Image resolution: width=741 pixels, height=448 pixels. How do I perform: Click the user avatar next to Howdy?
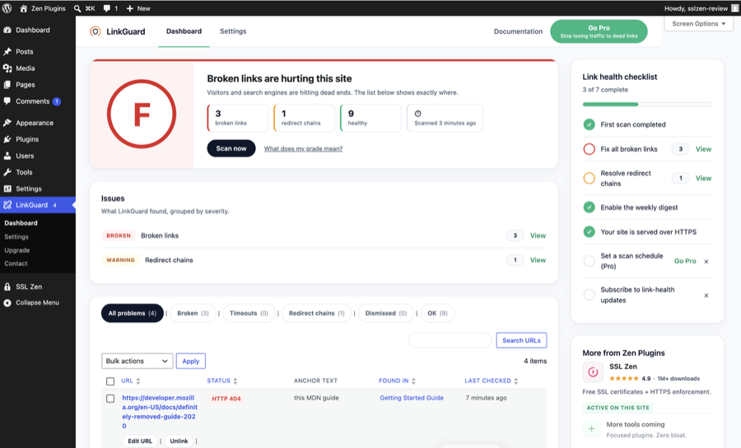(735, 8)
